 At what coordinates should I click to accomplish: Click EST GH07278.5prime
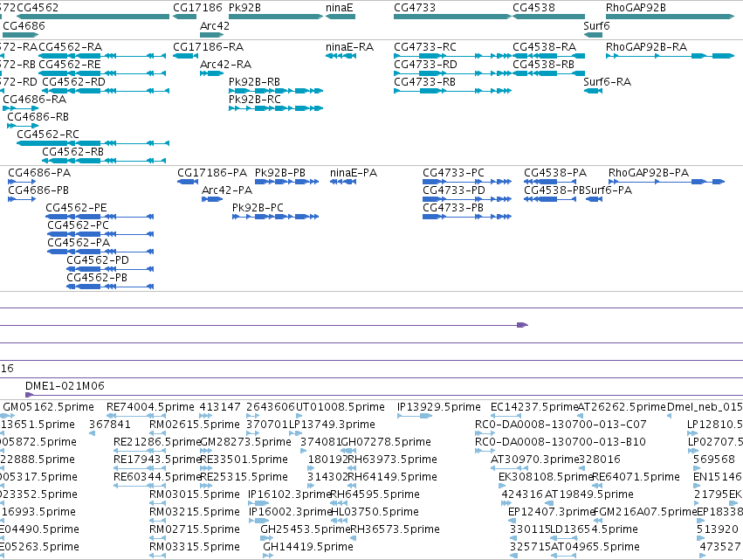pos(386,442)
